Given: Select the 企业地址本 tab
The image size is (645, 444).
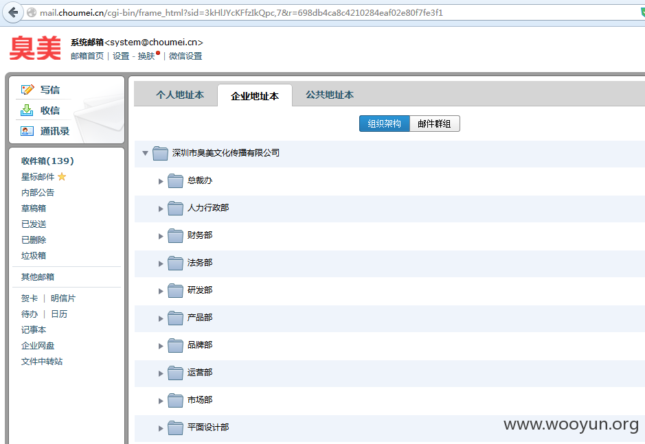Looking at the screenshot, I should tap(255, 96).
